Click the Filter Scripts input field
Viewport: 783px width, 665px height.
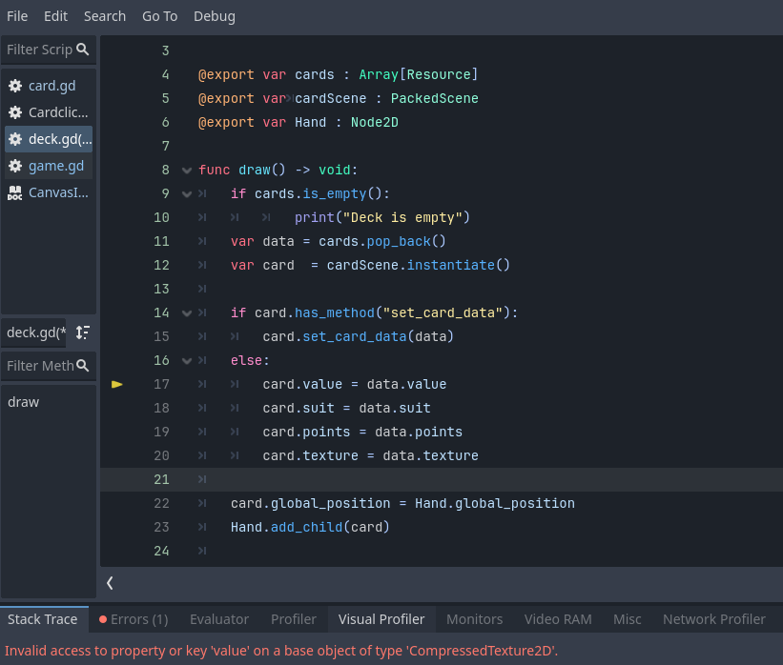tap(38, 50)
